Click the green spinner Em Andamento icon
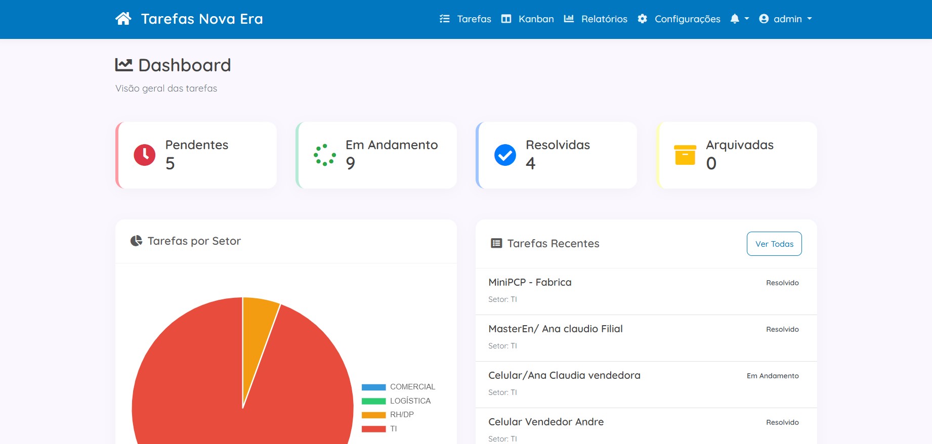932x444 pixels. pos(325,155)
